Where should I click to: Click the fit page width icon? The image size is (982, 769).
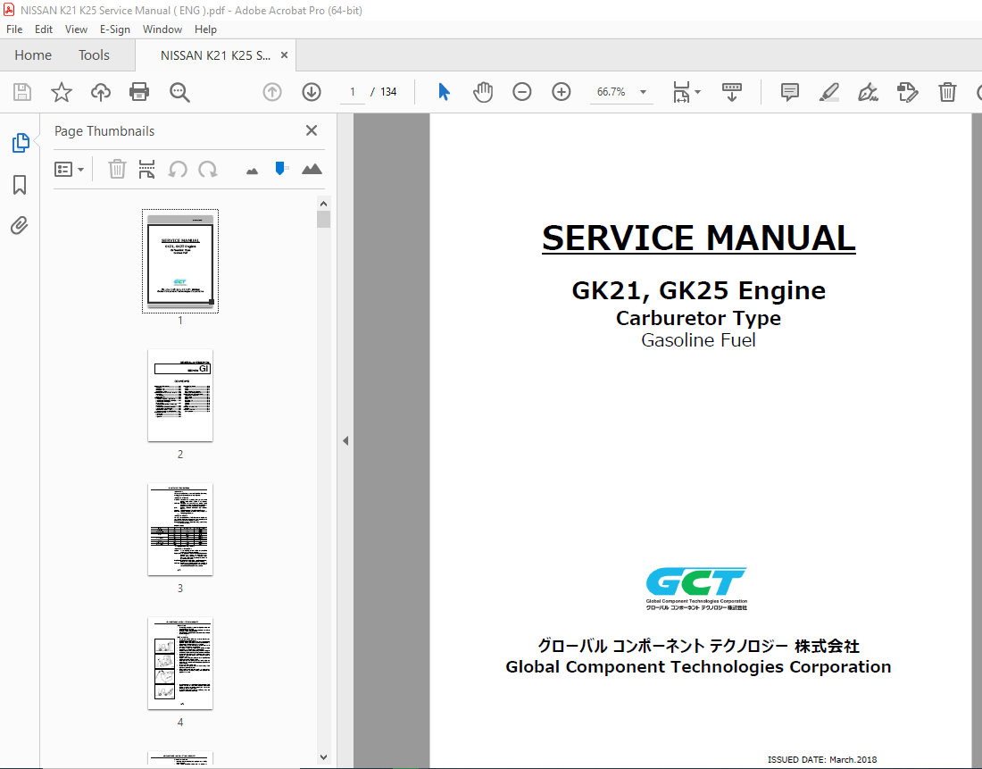(681, 92)
